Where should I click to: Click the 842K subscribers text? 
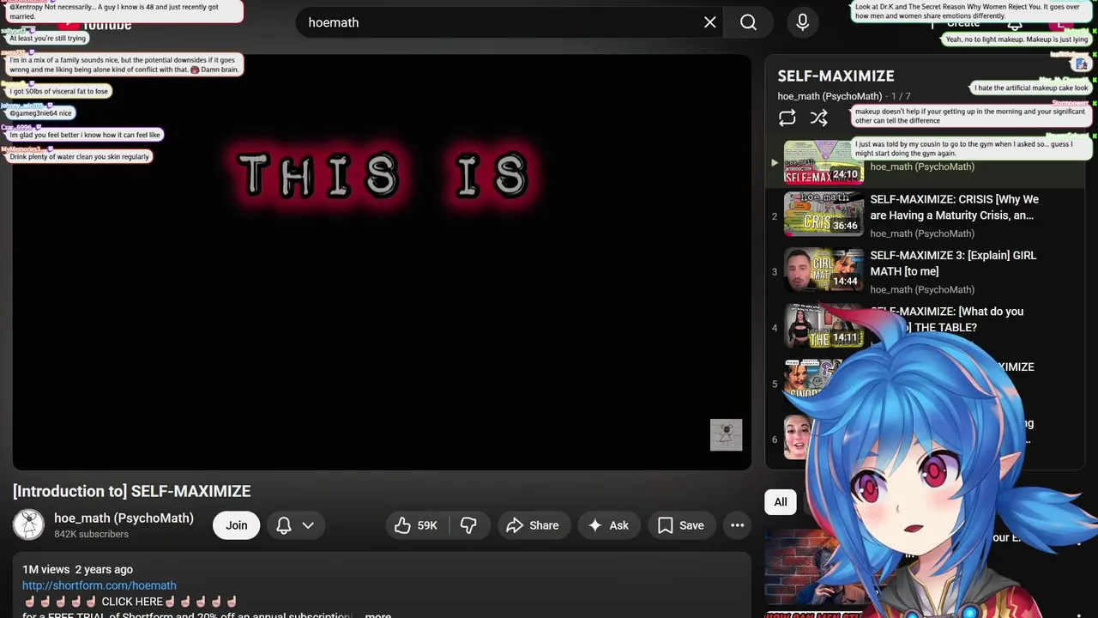[x=91, y=534]
